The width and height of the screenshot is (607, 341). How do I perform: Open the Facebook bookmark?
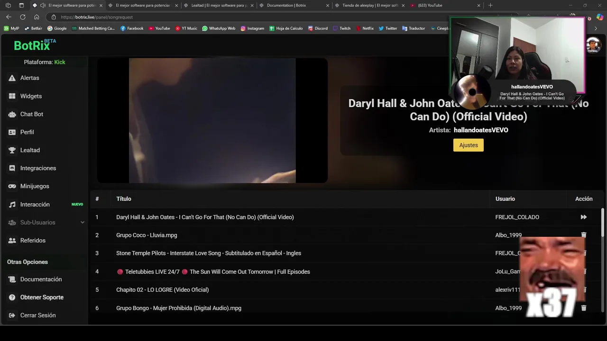[x=132, y=28]
